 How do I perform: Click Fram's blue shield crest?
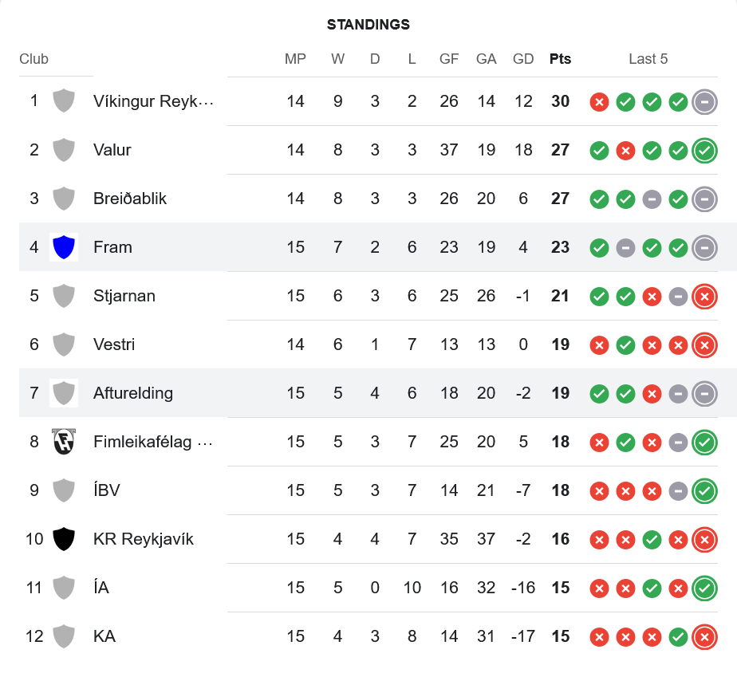[64, 247]
